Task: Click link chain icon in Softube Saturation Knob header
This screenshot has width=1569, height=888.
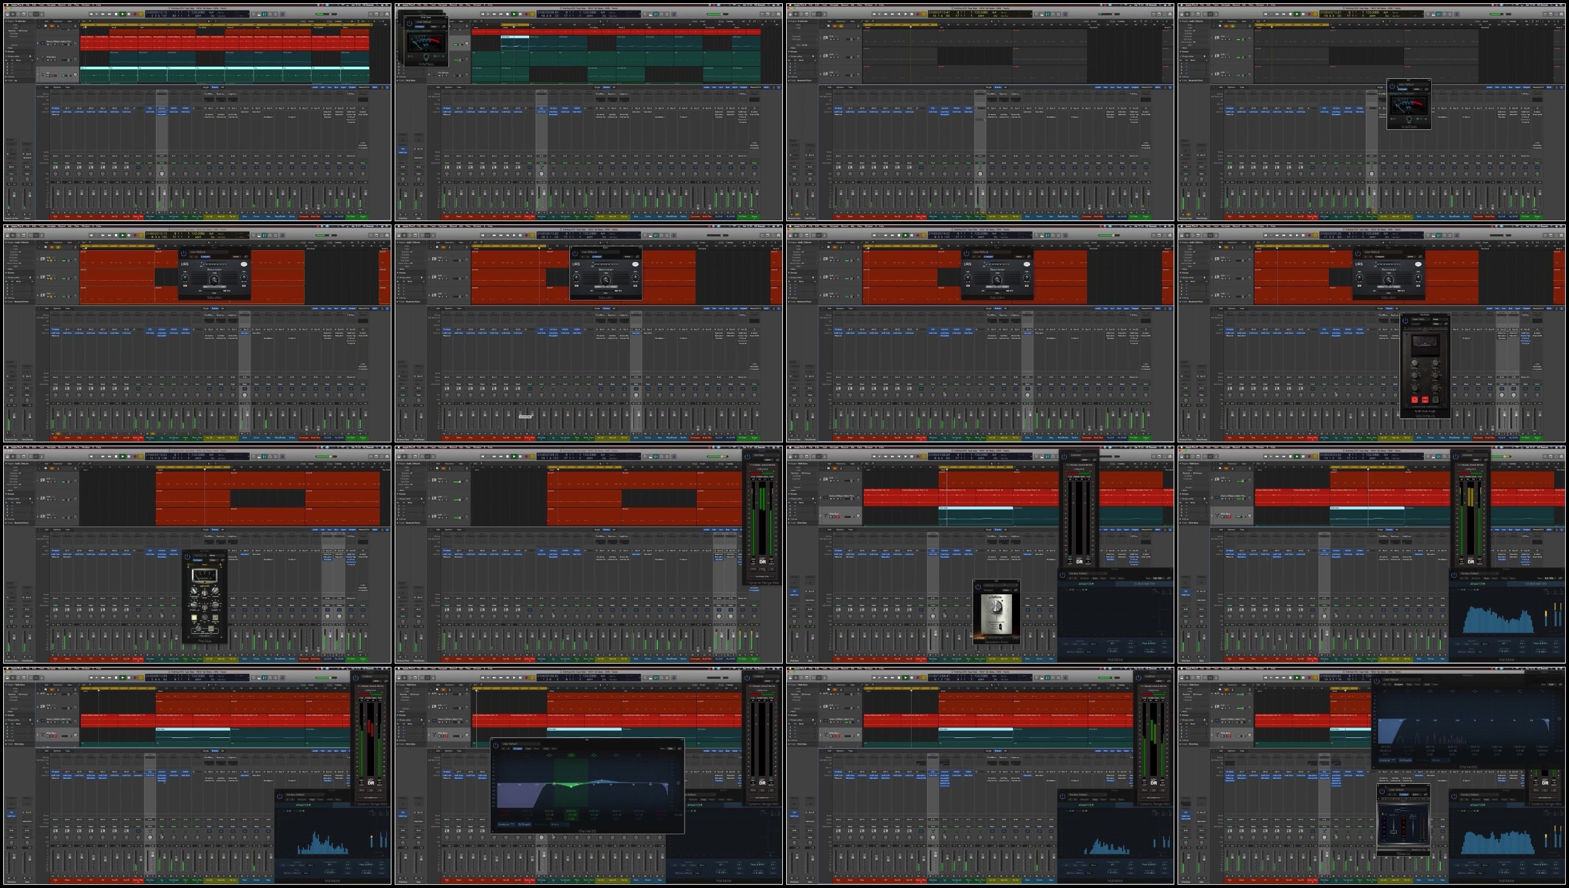Action: coord(1016,590)
